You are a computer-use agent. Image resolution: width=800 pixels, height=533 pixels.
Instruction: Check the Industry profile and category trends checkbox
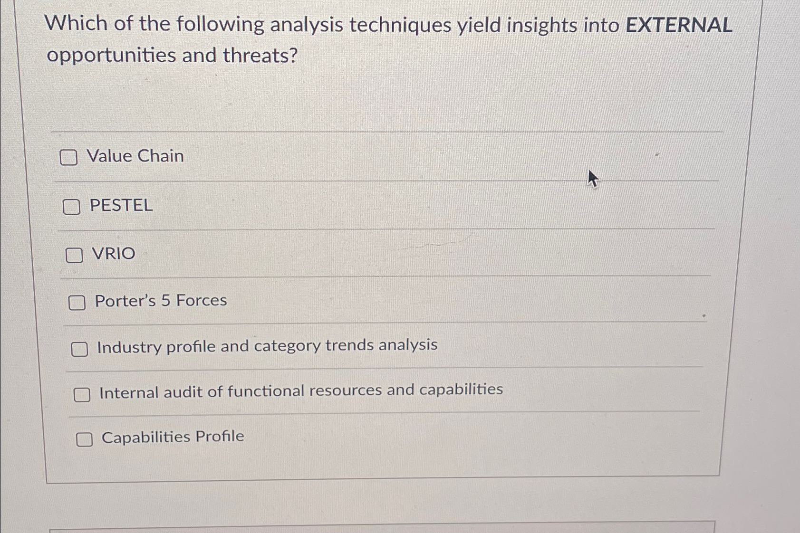click(79, 349)
